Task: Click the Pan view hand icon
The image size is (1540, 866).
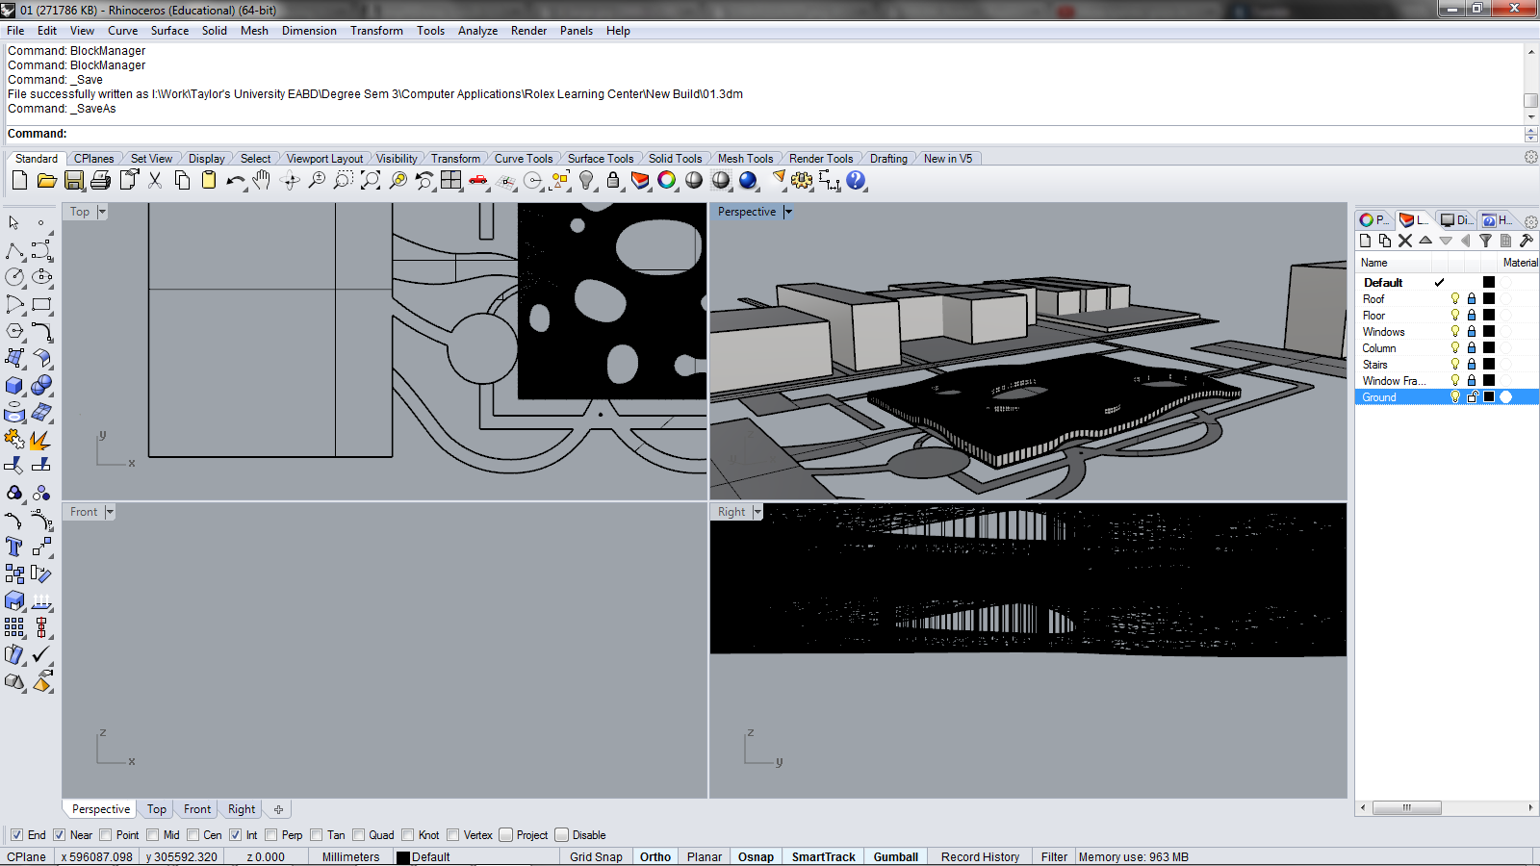Action: coord(261,180)
